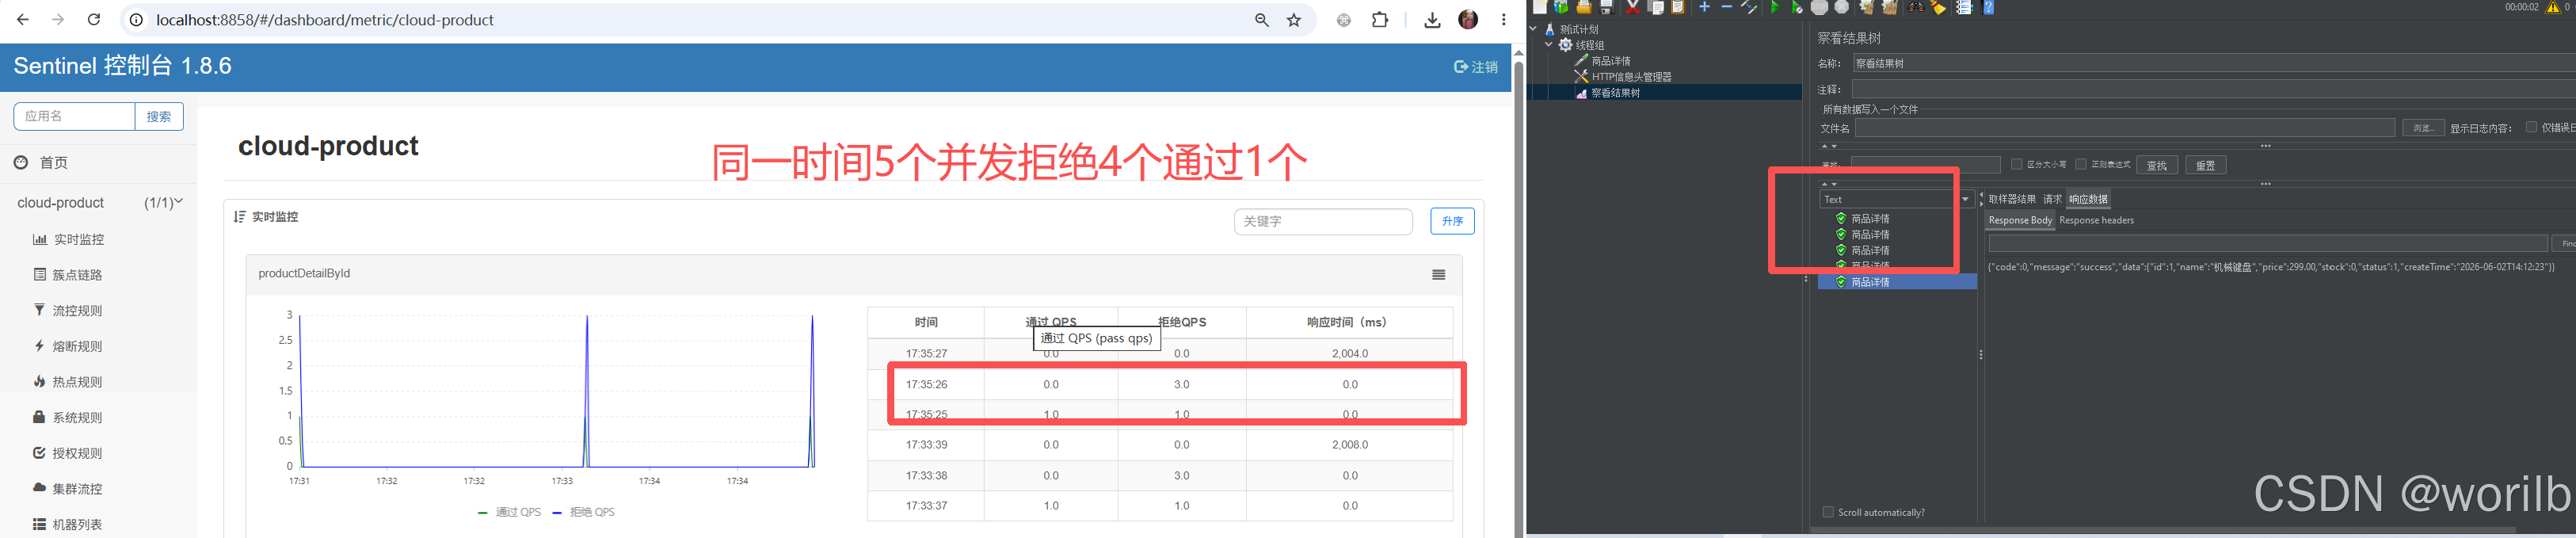Tick the 正则表达式 checkbox in JMeter

coord(2081,164)
